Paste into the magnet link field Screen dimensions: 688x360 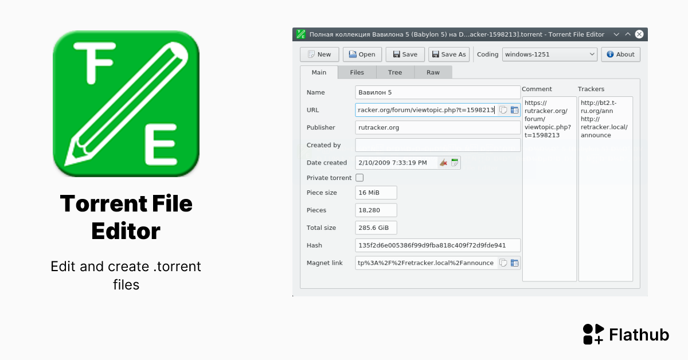point(514,263)
